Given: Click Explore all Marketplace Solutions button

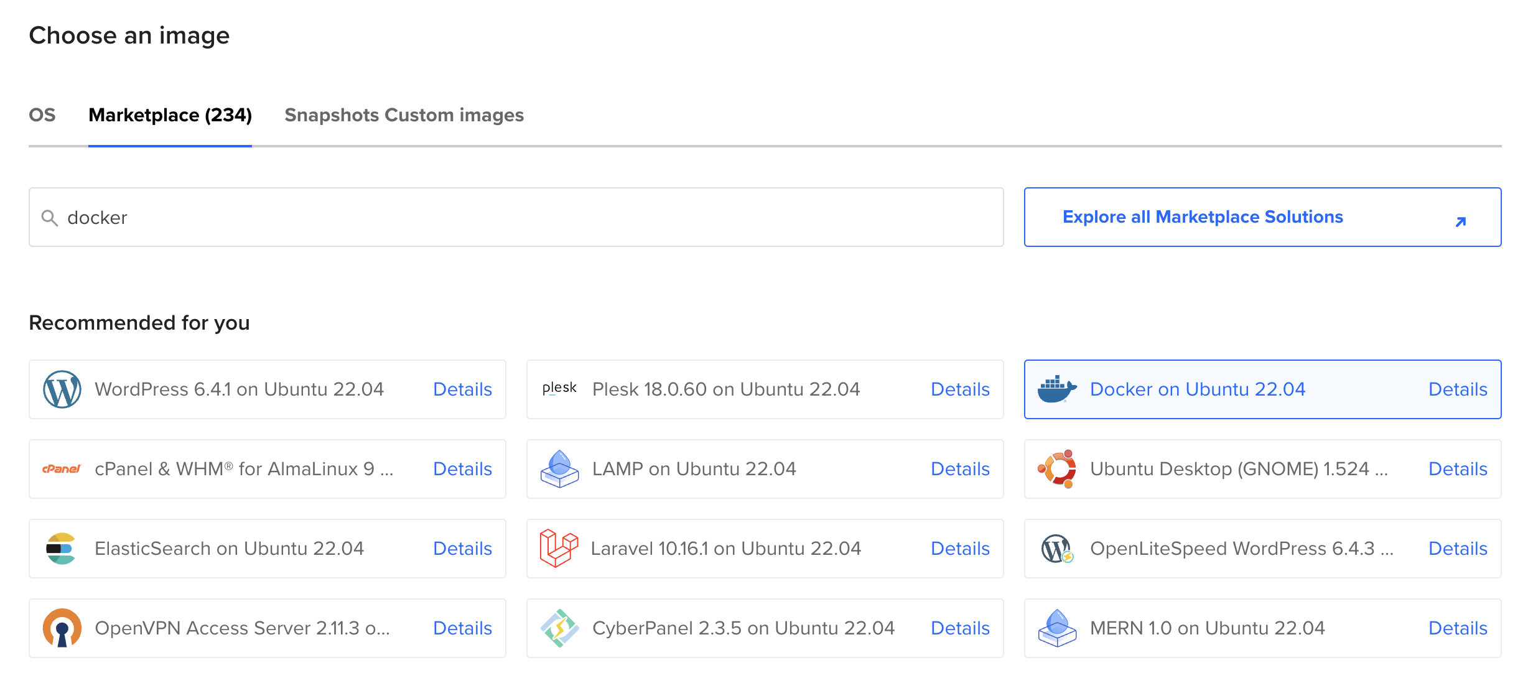Looking at the screenshot, I should pos(1262,217).
